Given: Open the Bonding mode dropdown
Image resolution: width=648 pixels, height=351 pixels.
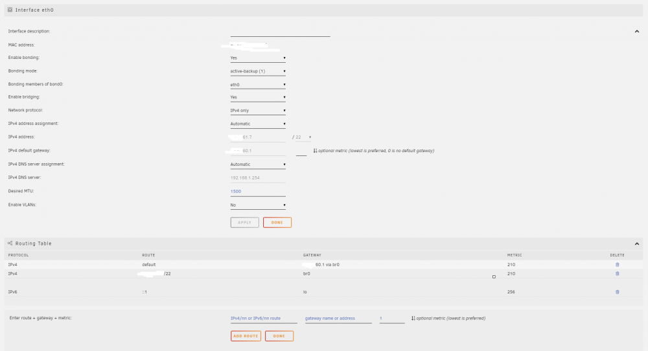Looking at the screenshot, I should point(258,71).
